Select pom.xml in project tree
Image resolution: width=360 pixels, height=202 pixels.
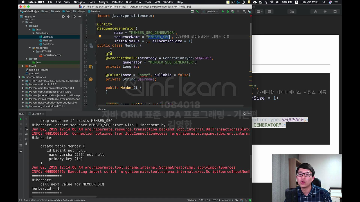tap(34, 73)
